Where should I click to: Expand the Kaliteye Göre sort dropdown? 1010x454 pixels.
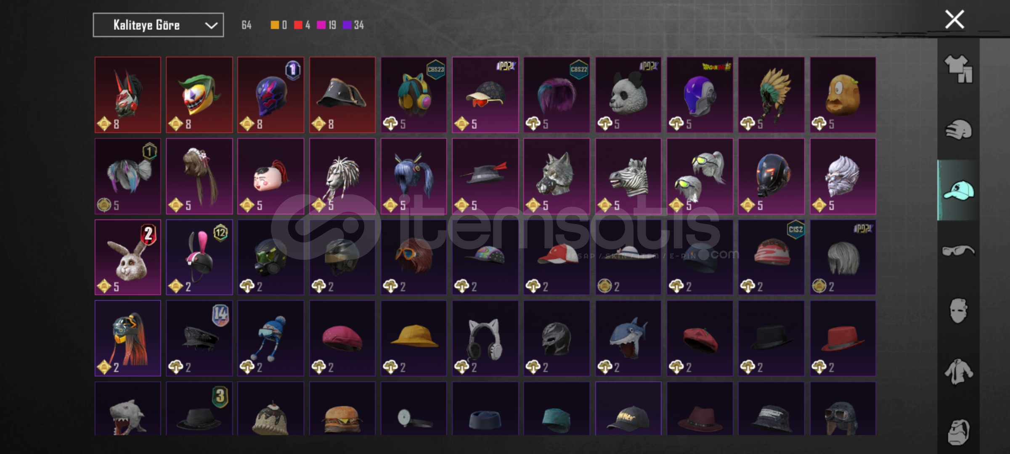pyautogui.click(x=158, y=25)
